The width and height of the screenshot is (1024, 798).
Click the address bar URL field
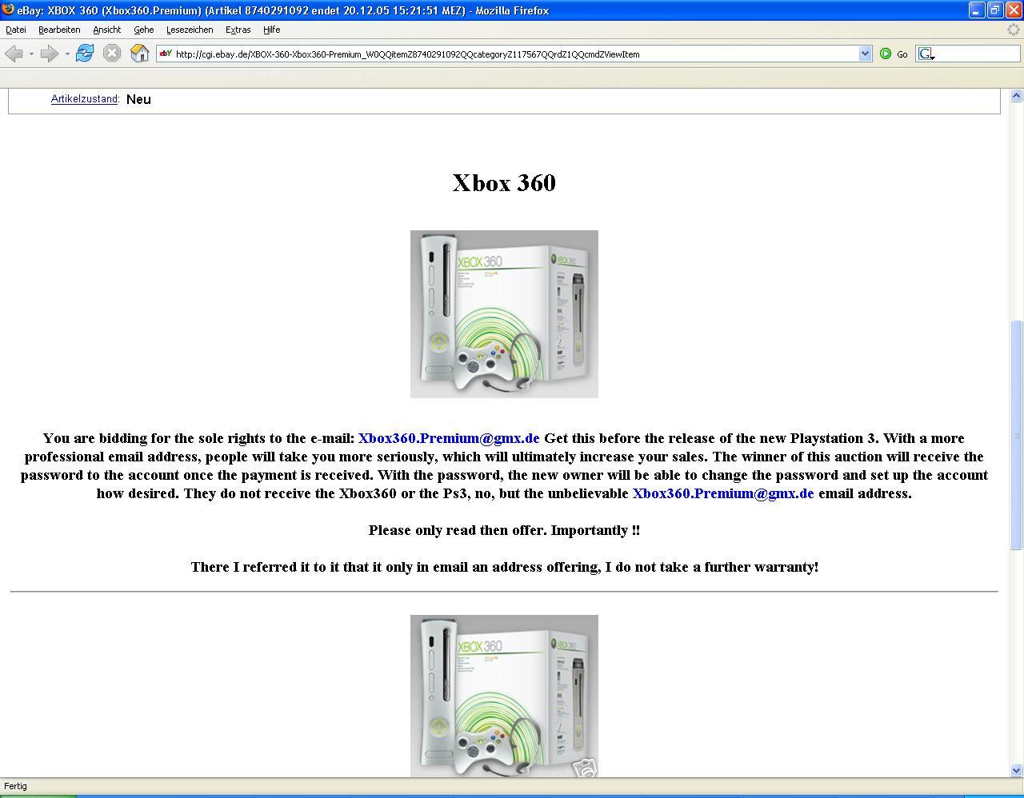[515, 54]
